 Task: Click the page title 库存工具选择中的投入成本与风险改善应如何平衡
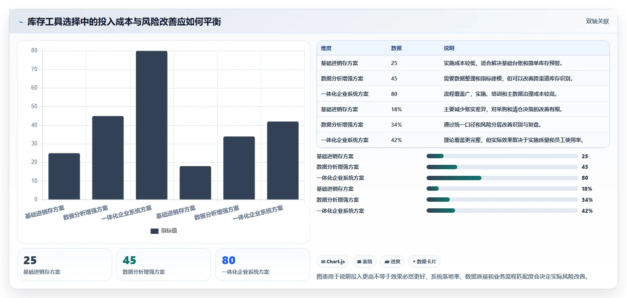[x=124, y=22]
